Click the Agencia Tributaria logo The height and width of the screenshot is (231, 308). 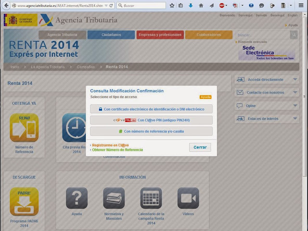tap(78, 20)
